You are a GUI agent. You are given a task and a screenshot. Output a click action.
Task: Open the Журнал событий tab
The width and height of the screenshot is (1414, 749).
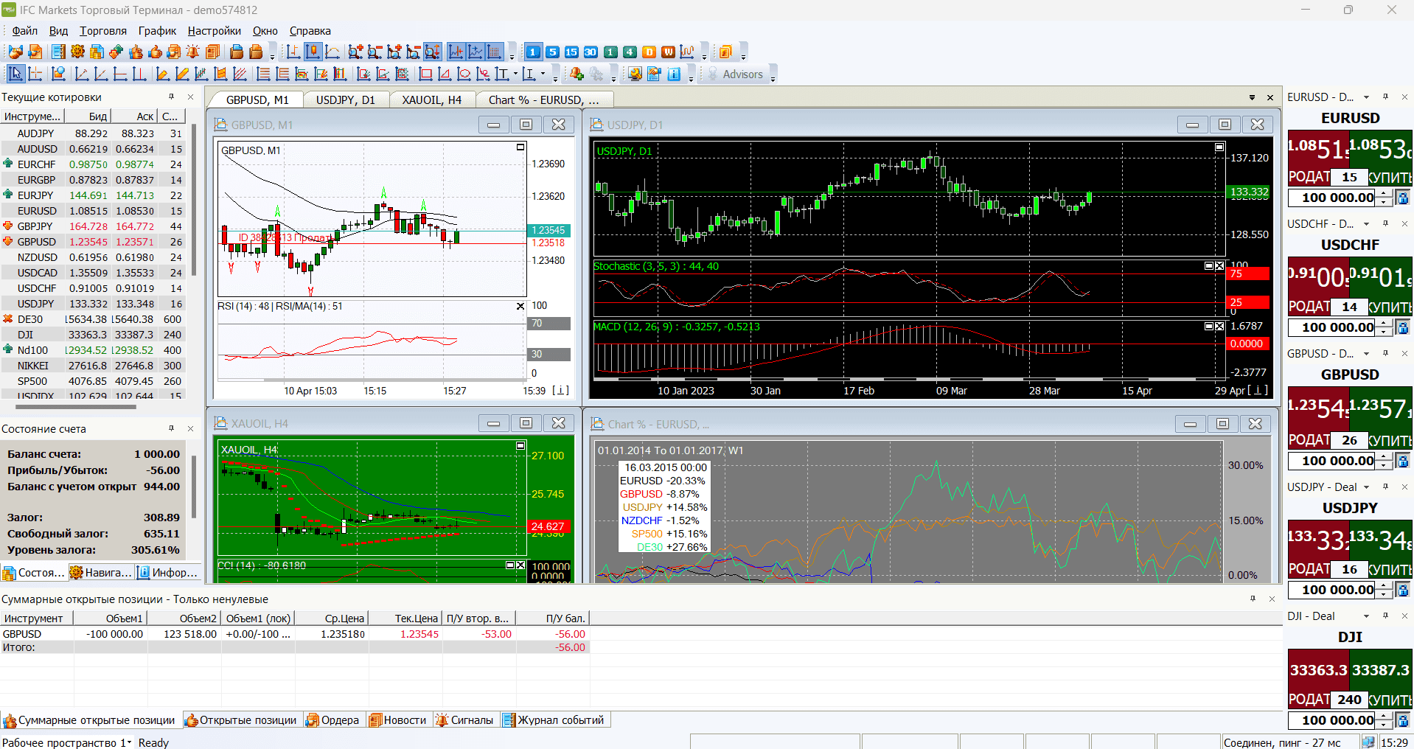554,720
